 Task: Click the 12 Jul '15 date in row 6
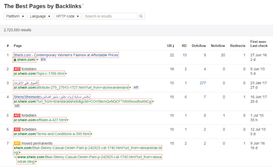[258, 129]
